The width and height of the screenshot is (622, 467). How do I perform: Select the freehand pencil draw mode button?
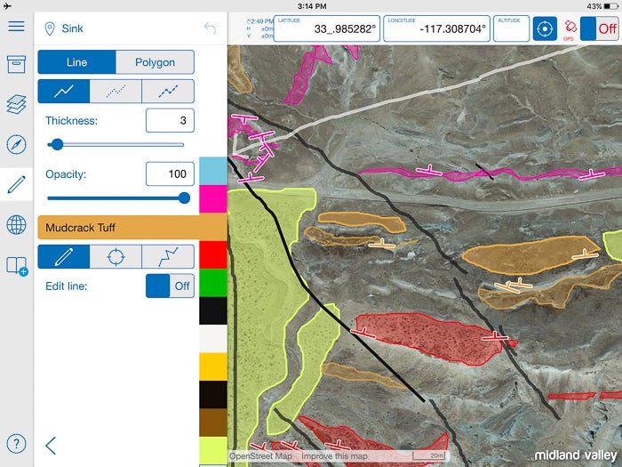click(64, 257)
